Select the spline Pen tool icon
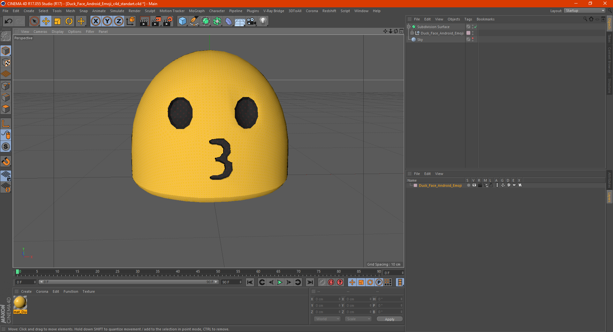The image size is (613, 332). (x=194, y=21)
